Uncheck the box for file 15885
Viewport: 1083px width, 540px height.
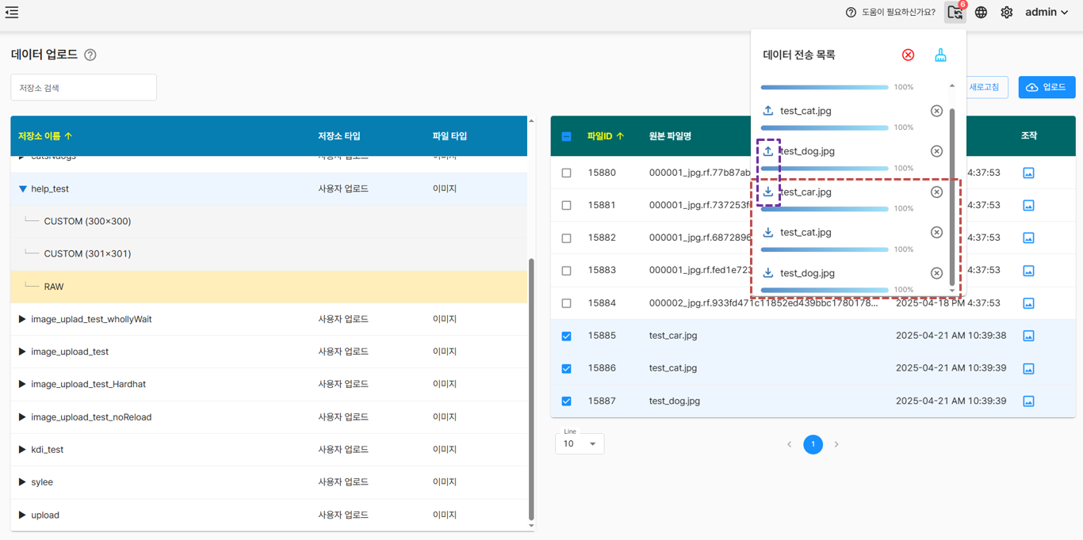coord(566,336)
